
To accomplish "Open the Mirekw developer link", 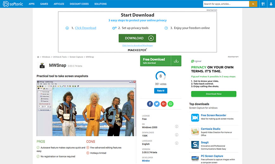I will click(146, 161).
